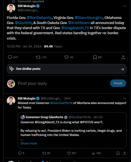The height and width of the screenshot is (162, 131).
Task: Open the @GovGianforte mention link
Action: (61, 103)
